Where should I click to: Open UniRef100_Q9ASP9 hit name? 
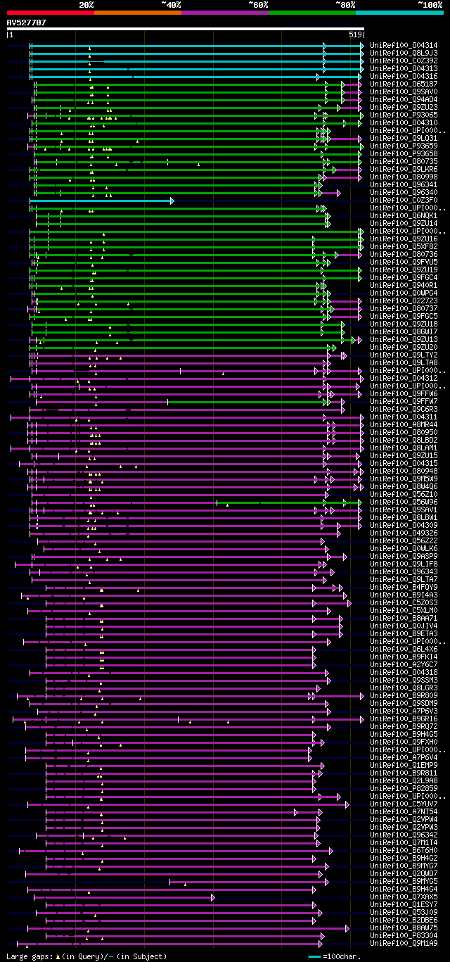(404, 556)
